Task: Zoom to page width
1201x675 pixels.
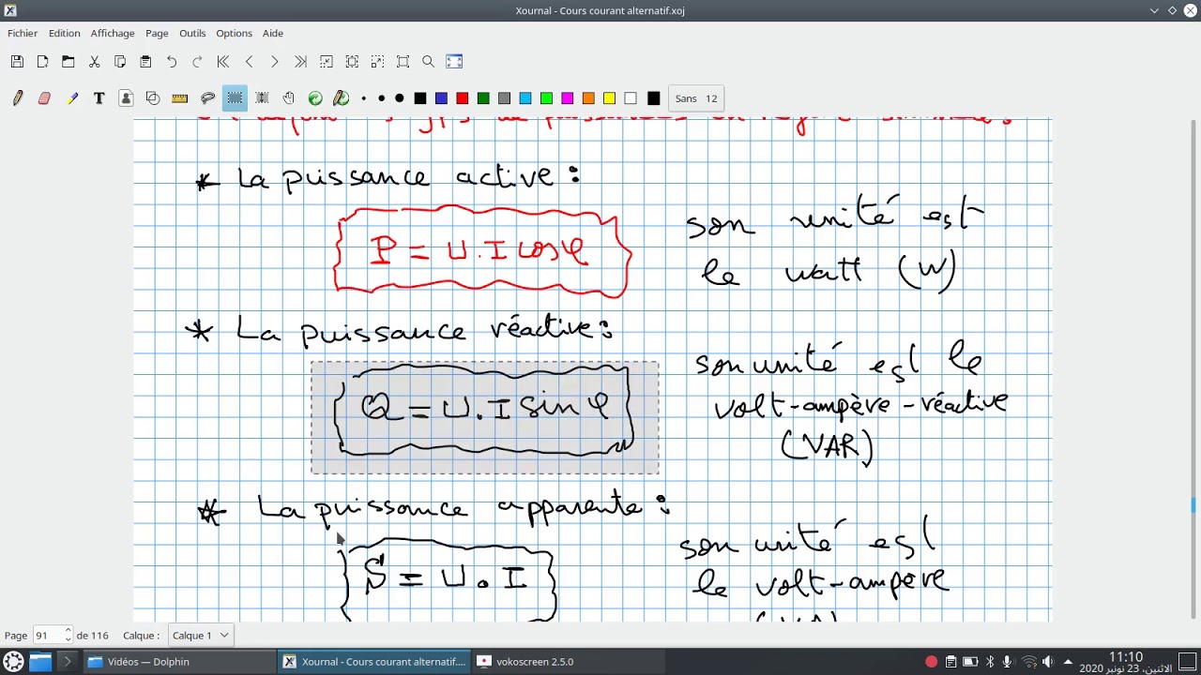Action: coord(352,62)
